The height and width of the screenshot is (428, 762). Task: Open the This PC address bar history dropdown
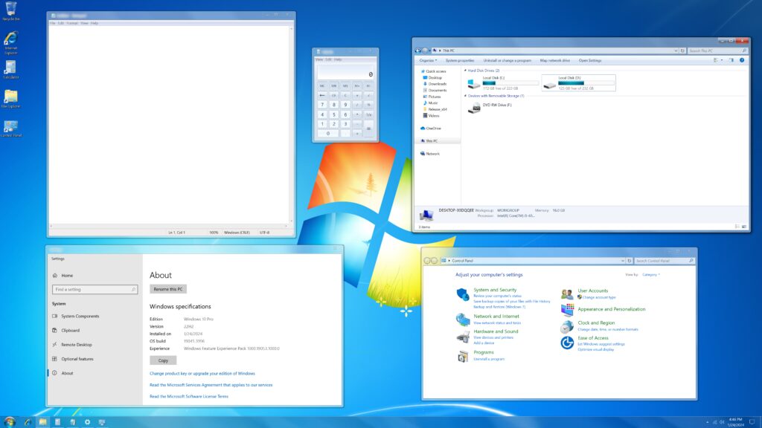[x=676, y=51]
